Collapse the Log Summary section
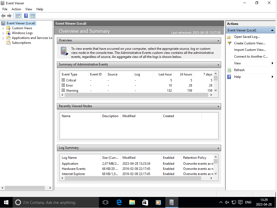This screenshot has width=277, height=208. coord(218,148)
